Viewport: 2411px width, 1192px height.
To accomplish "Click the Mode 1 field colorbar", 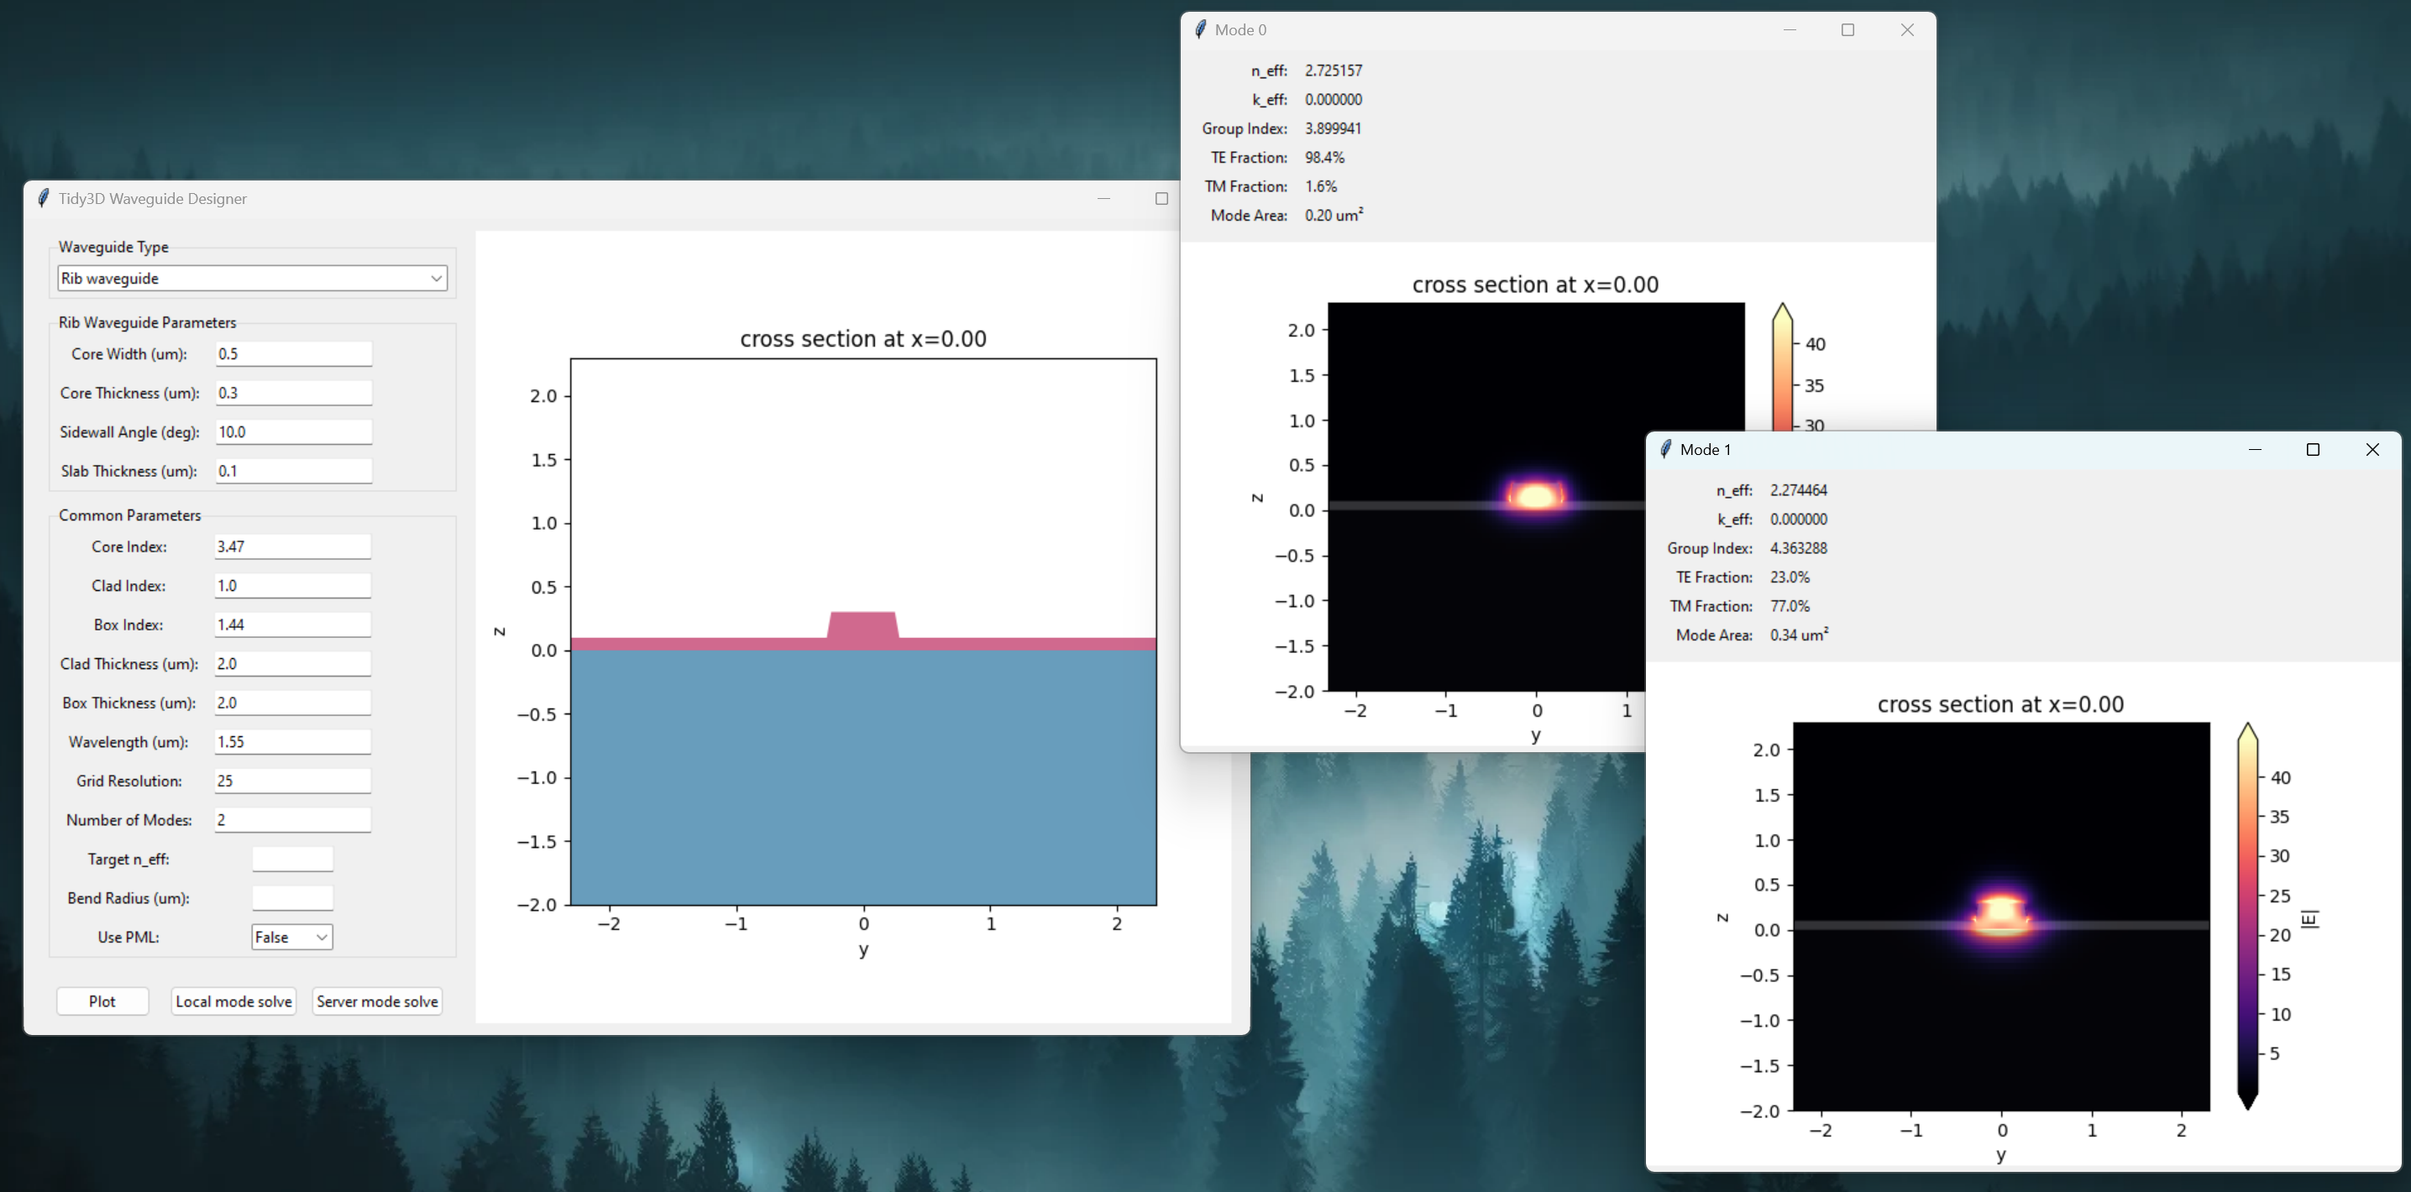I will (x=2248, y=917).
